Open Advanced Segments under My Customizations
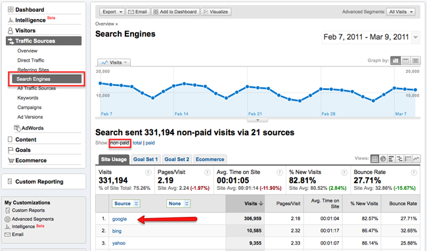The width and height of the screenshot is (427, 251). point(33,219)
